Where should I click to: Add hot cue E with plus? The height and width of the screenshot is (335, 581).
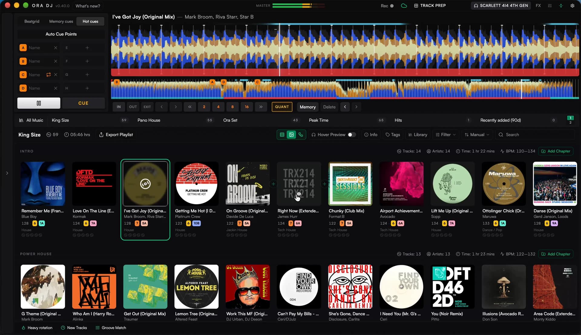pos(87,48)
